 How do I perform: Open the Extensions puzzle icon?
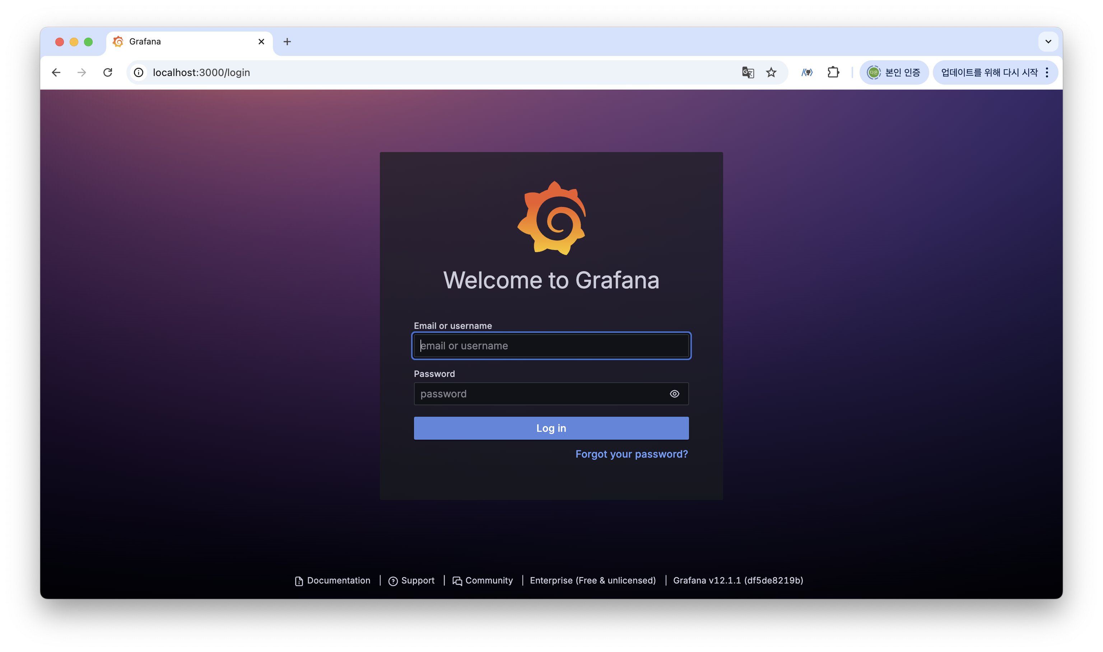833,72
